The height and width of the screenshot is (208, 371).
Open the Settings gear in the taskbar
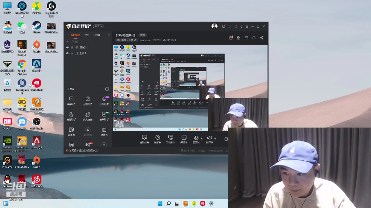pos(211,203)
